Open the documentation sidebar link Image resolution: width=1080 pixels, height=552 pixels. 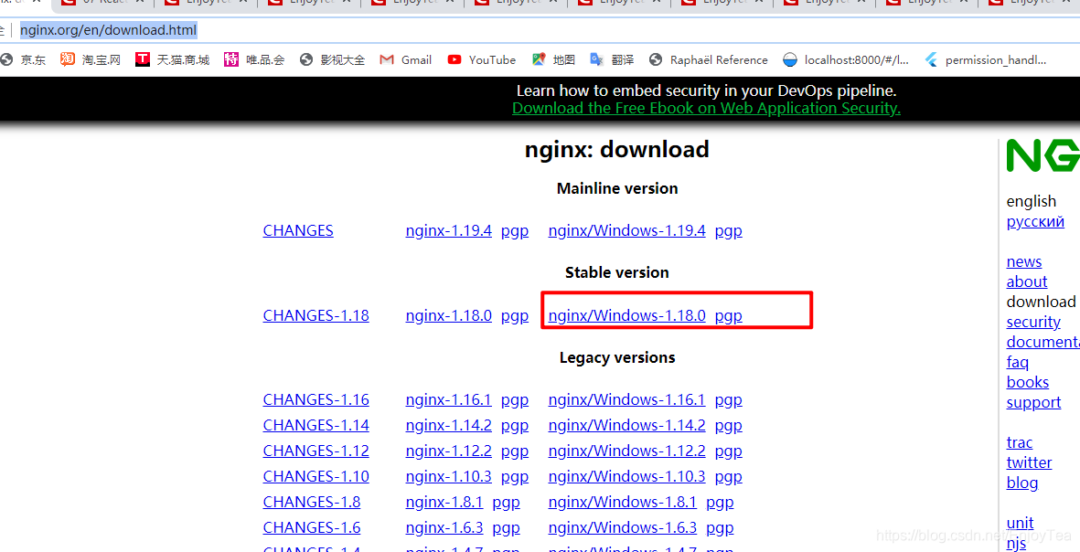pos(1043,342)
